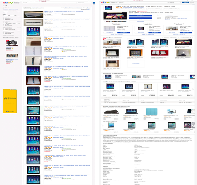Click Buy It Now under Pre-Owned

click(186, 33)
